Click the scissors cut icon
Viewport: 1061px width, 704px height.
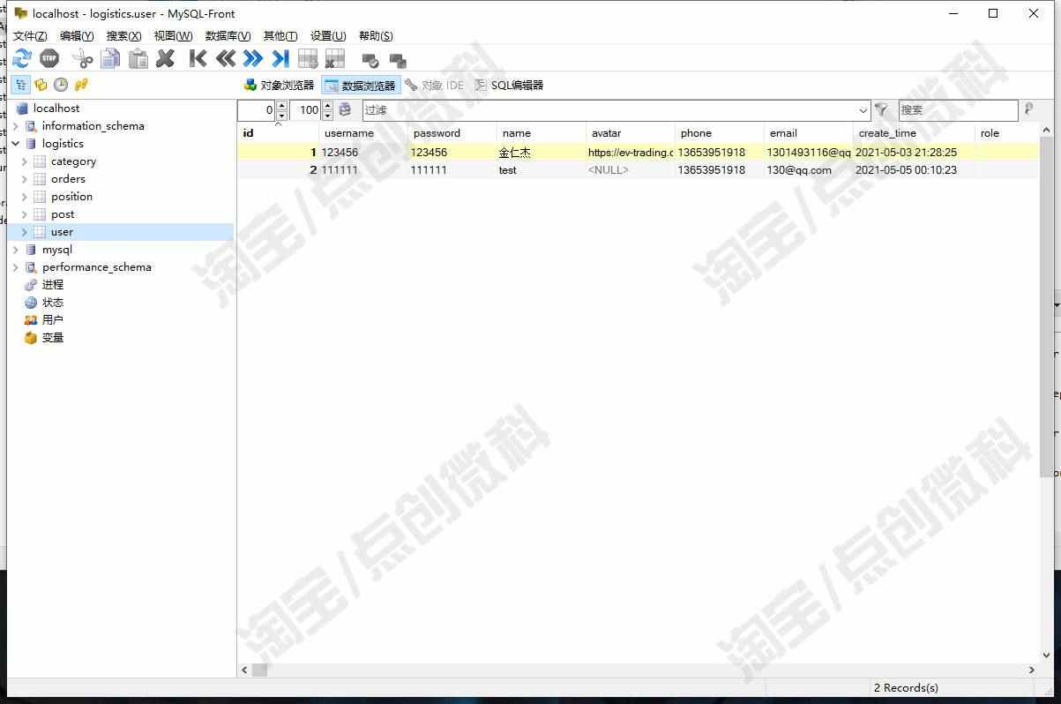[x=83, y=59]
